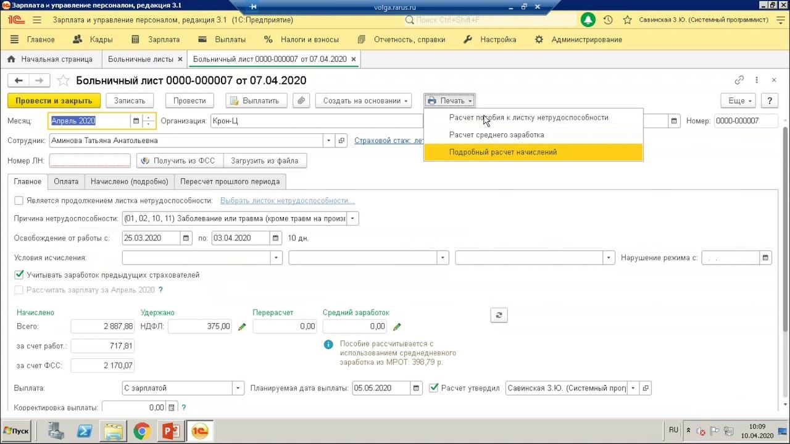790x444 pixels.
Task: Click the paperclip attachments button
Action: click(301, 101)
